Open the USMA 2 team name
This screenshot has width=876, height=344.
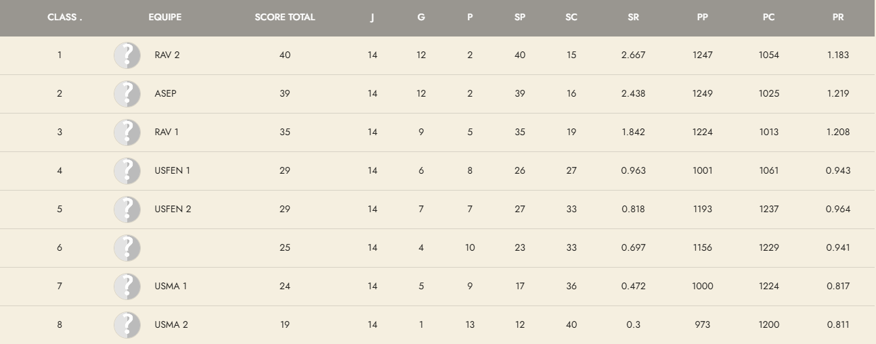(171, 325)
